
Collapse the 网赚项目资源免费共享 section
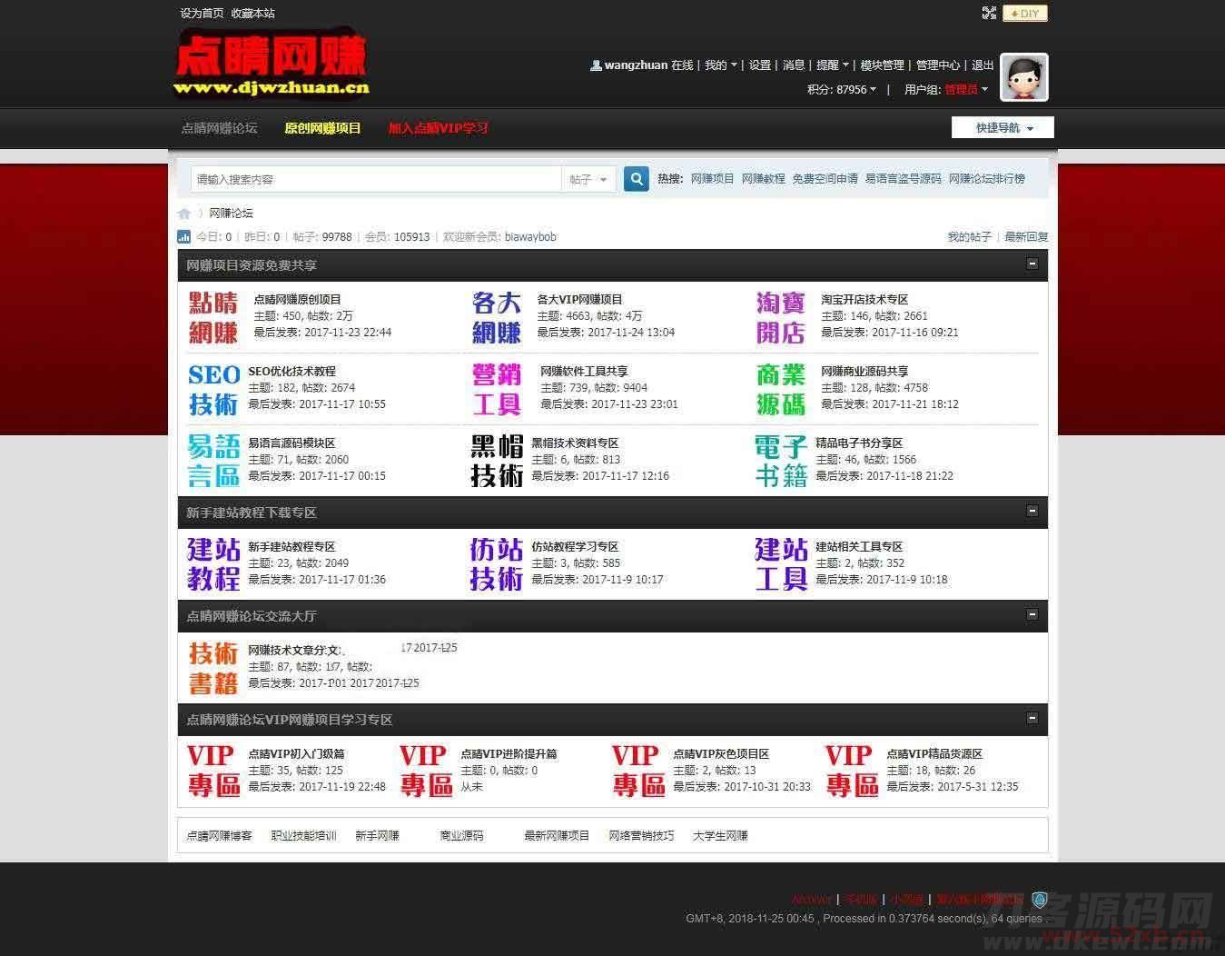click(x=1032, y=264)
